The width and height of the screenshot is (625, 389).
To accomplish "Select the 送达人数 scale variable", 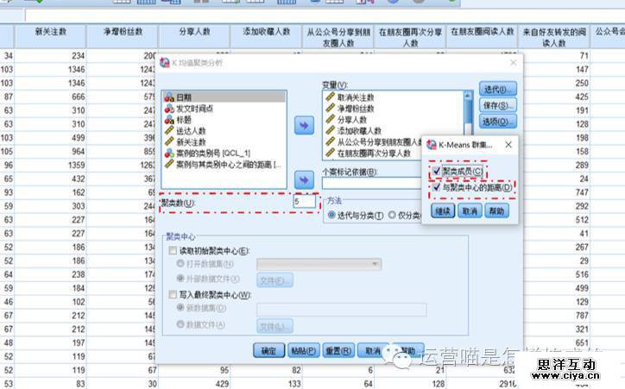I will click(x=186, y=130).
